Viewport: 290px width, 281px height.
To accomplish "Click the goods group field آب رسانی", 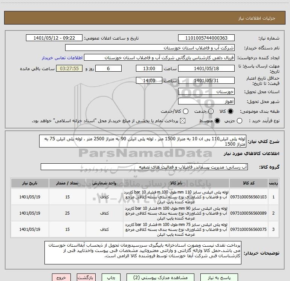I will point(144,167).
